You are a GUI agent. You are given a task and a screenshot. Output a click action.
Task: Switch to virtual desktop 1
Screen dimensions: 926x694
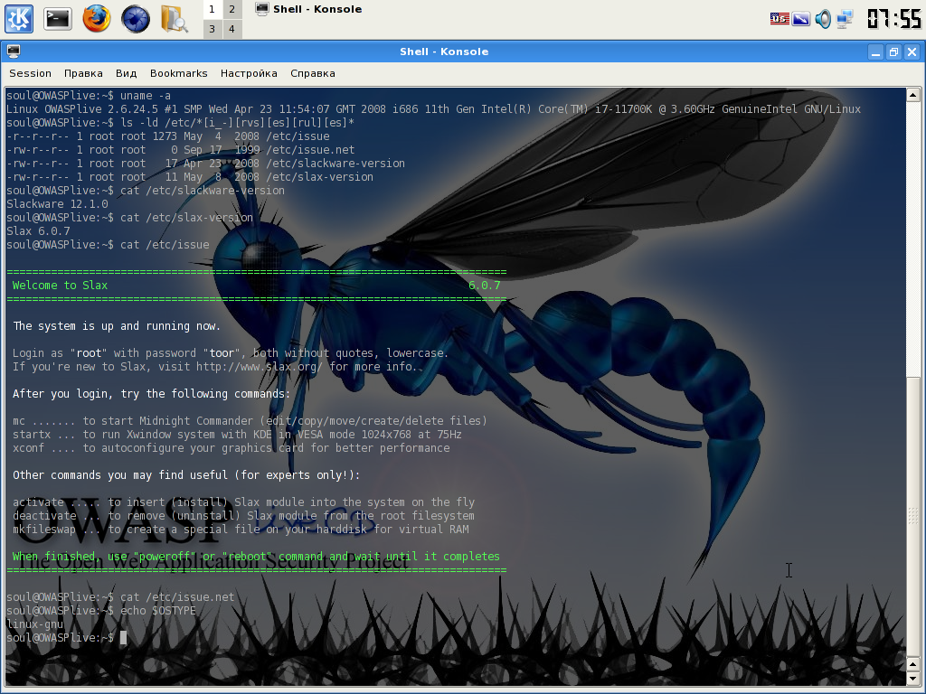[x=212, y=9]
